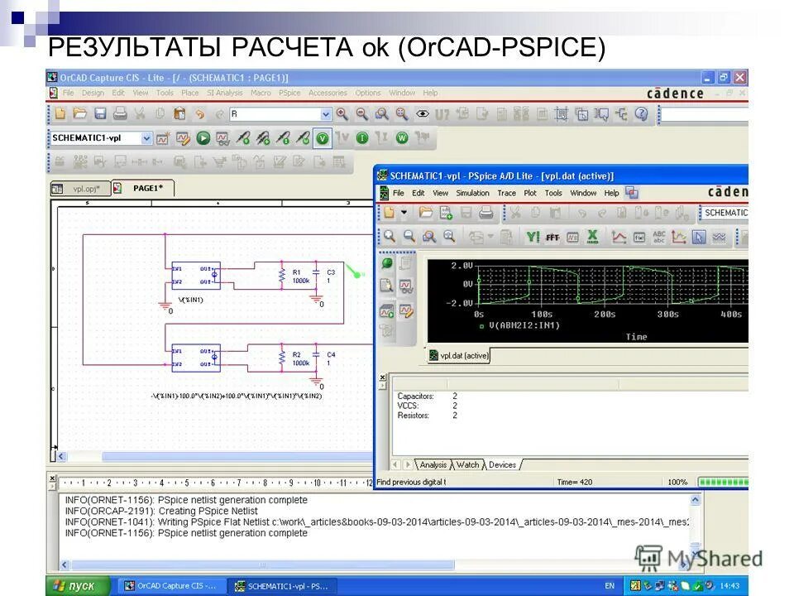Click the eye icon in Capture toolbar
794x596 pixels.
coord(423,114)
